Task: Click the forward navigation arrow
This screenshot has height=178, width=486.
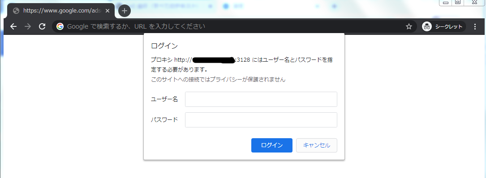Action: tap(28, 27)
